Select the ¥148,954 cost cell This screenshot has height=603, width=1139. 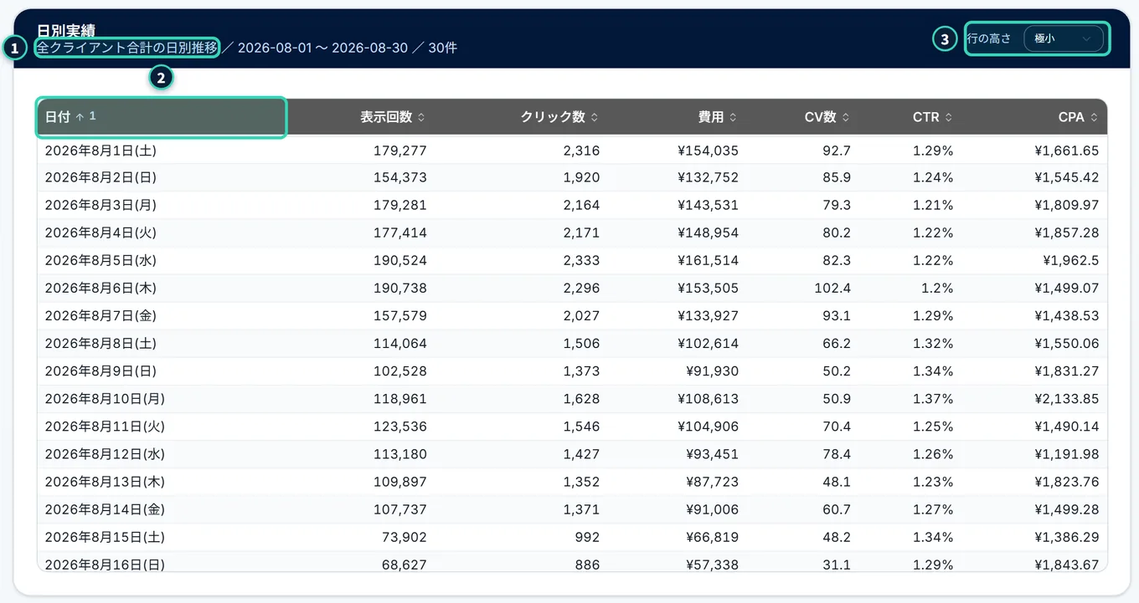click(709, 233)
